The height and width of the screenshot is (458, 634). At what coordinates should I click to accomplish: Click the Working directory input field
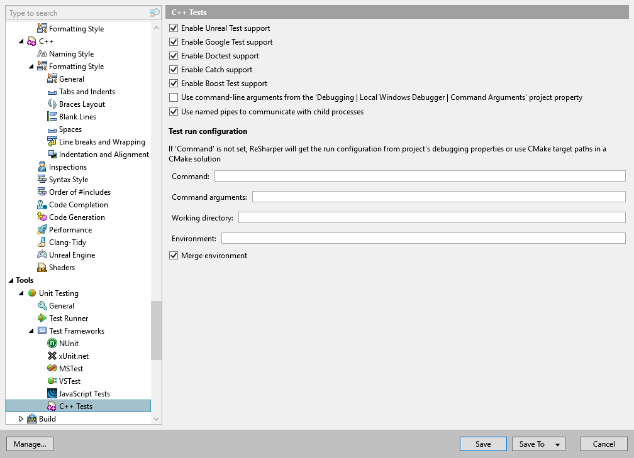431,218
